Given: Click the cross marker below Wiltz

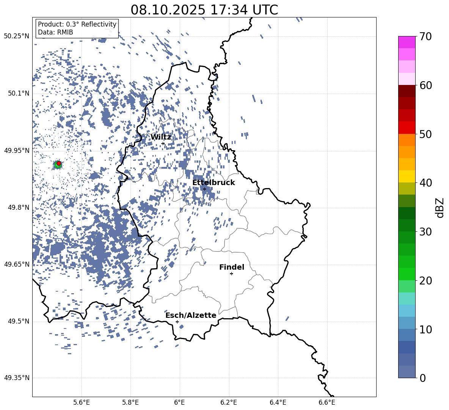Looking at the screenshot, I should [x=163, y=143].
